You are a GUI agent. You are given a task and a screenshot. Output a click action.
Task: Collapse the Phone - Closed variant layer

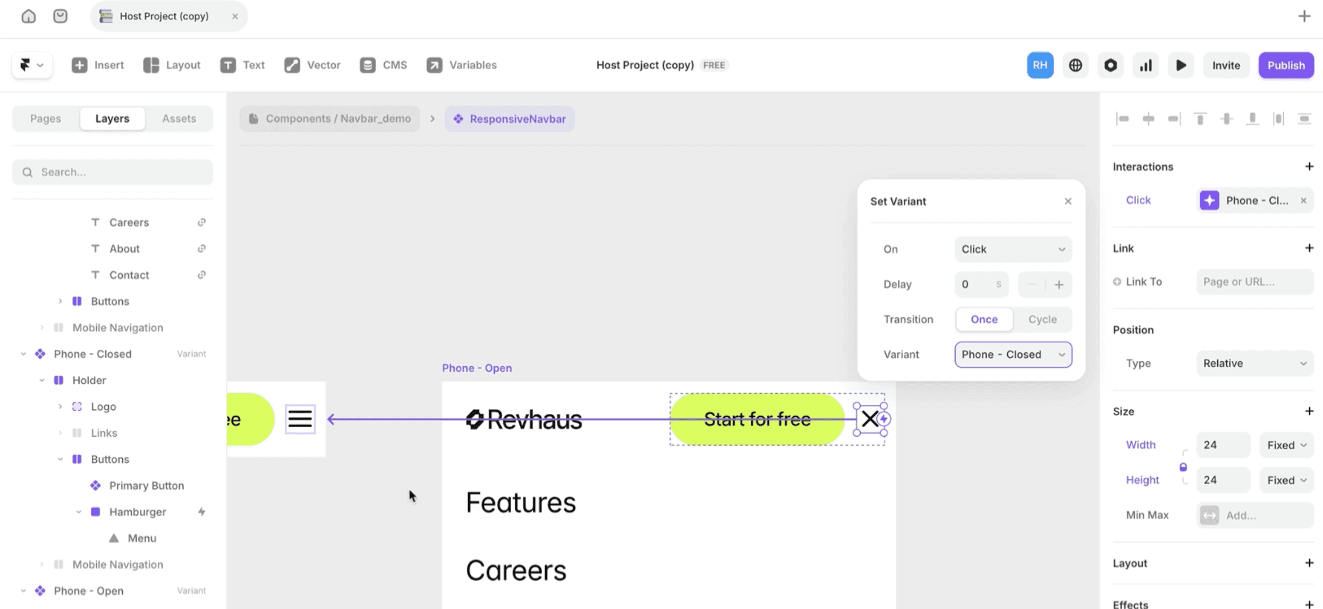(23, 354)
